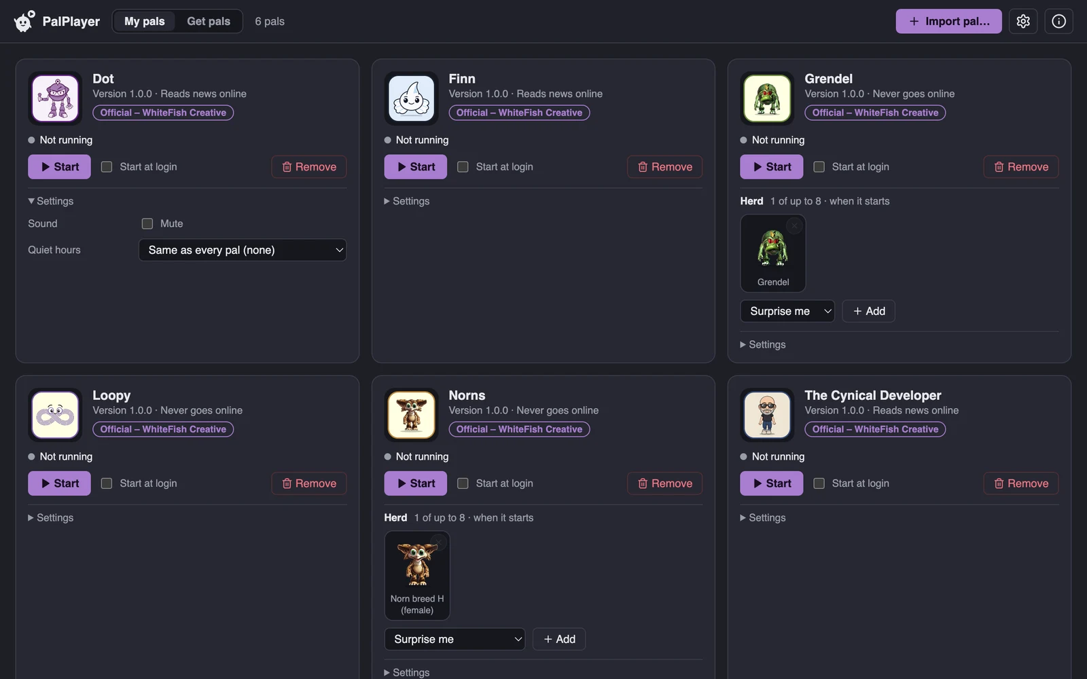This screenshot has height=679, width=1087.
Task: Start The Cynical Developer pal
Action: click(771, 483)
